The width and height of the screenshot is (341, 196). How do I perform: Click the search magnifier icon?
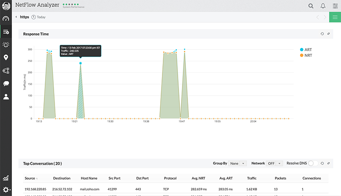[311, 6]
